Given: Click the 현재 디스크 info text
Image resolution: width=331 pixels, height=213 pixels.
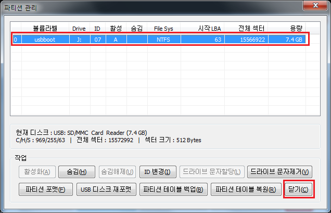Looking at the screenshot, I should [x=81, y=133].
